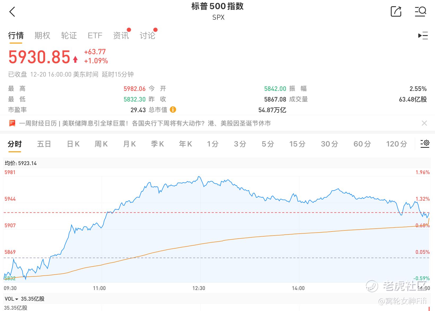Screen dimensions: 435x311
Task: Open the search list icon
Action: point(420,11)
